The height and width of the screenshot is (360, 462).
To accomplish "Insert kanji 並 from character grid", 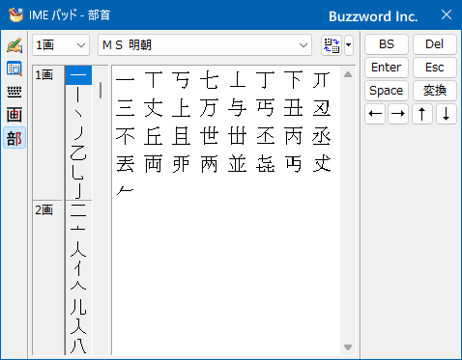I will click(237, 164).
